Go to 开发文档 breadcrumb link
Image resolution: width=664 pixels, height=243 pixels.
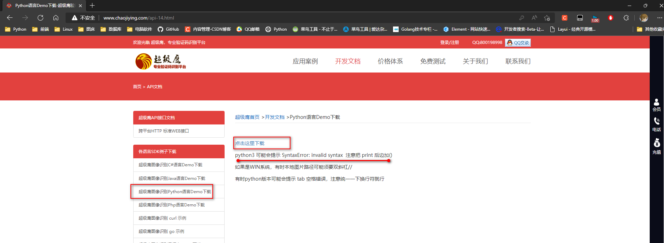[x=275, y=117]
